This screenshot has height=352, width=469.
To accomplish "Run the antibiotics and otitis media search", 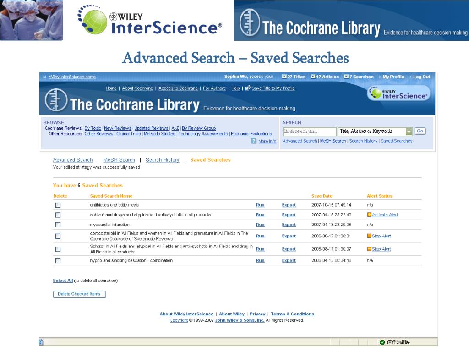I will point(260,205).
